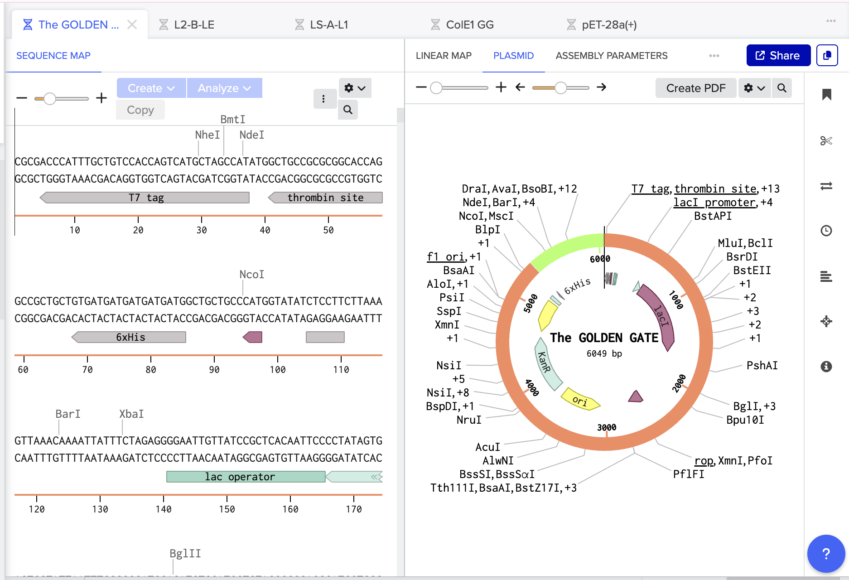The image size is (849, 580).
Task: Open the blue help question button
Action: pos(826,553)
